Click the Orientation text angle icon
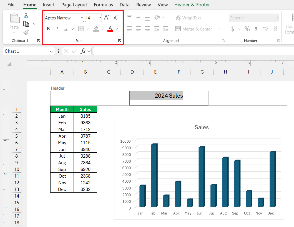The width and height of the screenshot is (294, 227). [x=157, y=17]
